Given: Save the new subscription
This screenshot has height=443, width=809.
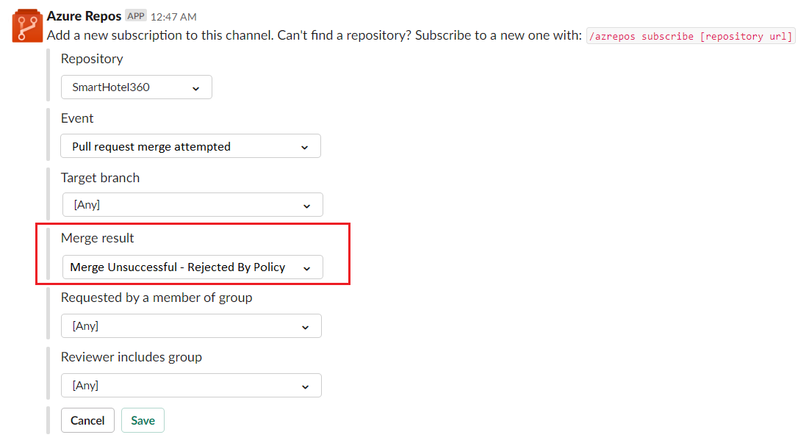Looking at the screenshot, I should click(143, 420).
